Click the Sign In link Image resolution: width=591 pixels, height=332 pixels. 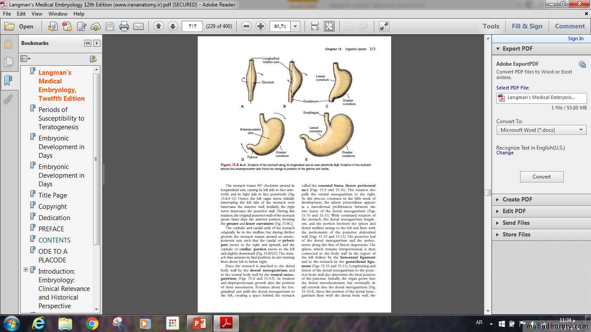pos(575,38)
